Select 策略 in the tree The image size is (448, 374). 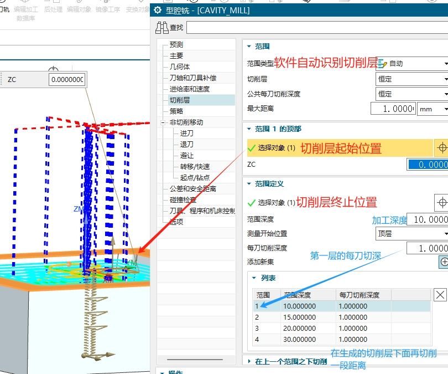coord(176,111)
